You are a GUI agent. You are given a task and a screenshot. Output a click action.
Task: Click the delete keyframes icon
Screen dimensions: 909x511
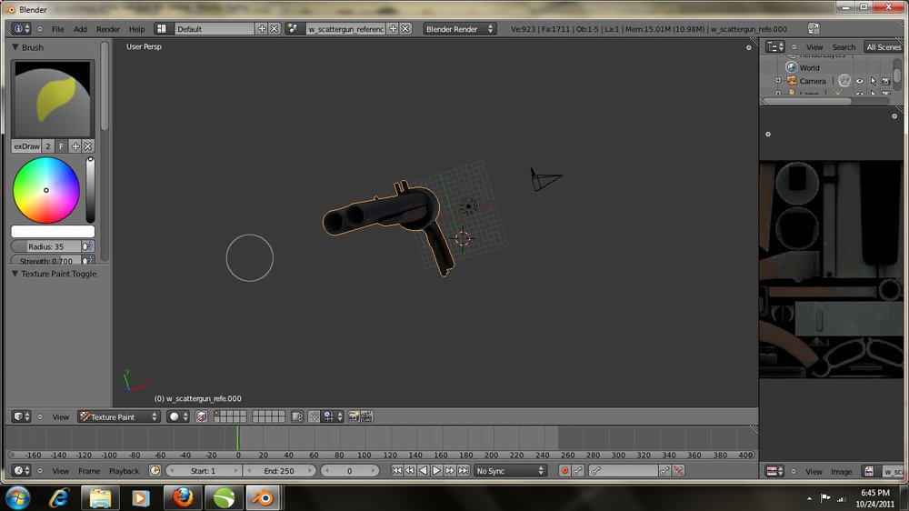click(678, 471)
